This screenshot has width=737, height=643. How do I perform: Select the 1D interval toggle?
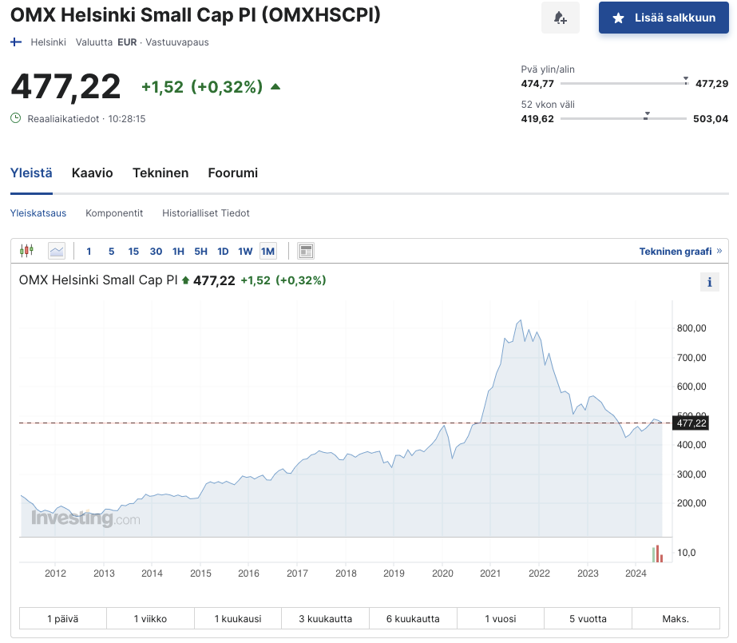[x=223, y=251]
